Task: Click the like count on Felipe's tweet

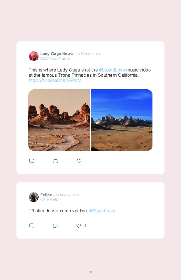Action: [x=85, y=226]
